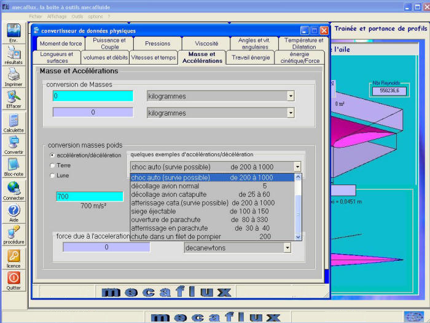Viewport: 430px width, 323px height.
Task: Open the decanewtons force unit dropdown
Action: point(287,247)
